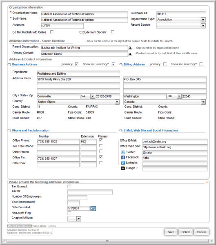Open E-Mail, Web Site and Social Information link
Screen dimensions: 216x245
(x=151, y=130)
